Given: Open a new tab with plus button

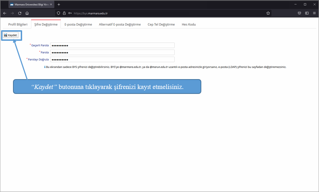Looking at the screenshot, I should tap(59, 5).
